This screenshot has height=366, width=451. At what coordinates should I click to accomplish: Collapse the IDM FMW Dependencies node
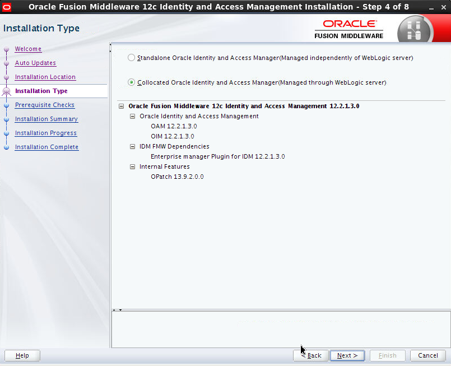point(132,146)
